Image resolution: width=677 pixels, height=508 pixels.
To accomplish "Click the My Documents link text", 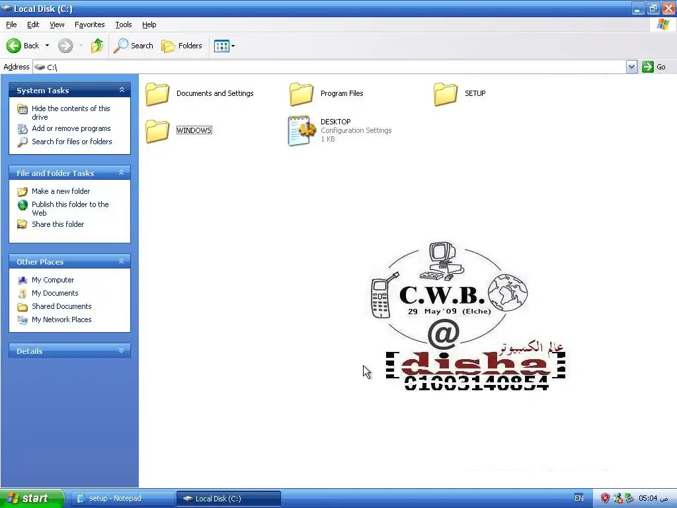I will pyautogui.click(x=55, y=293).
